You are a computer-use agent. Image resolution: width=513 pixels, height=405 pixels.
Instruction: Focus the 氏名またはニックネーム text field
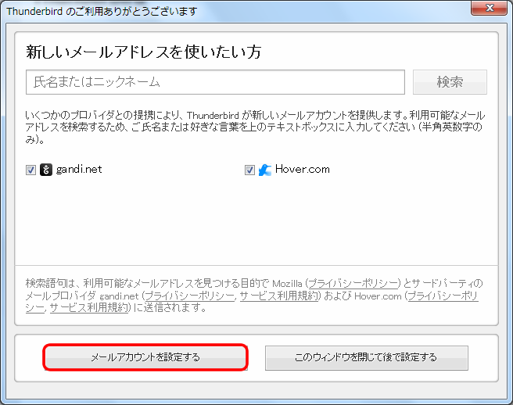click(215, 82)
